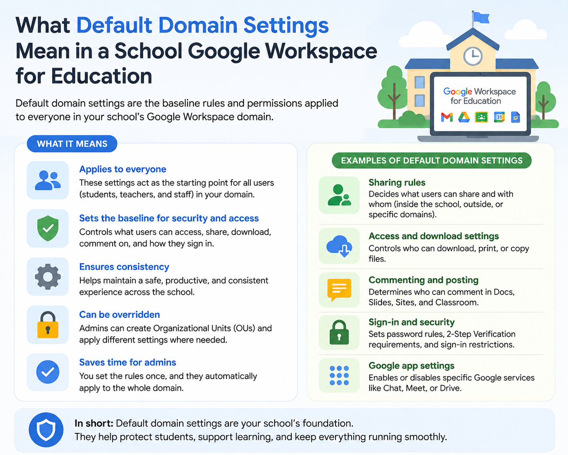Click the green people icon beside Sharing rules

(x=339, y=195)
